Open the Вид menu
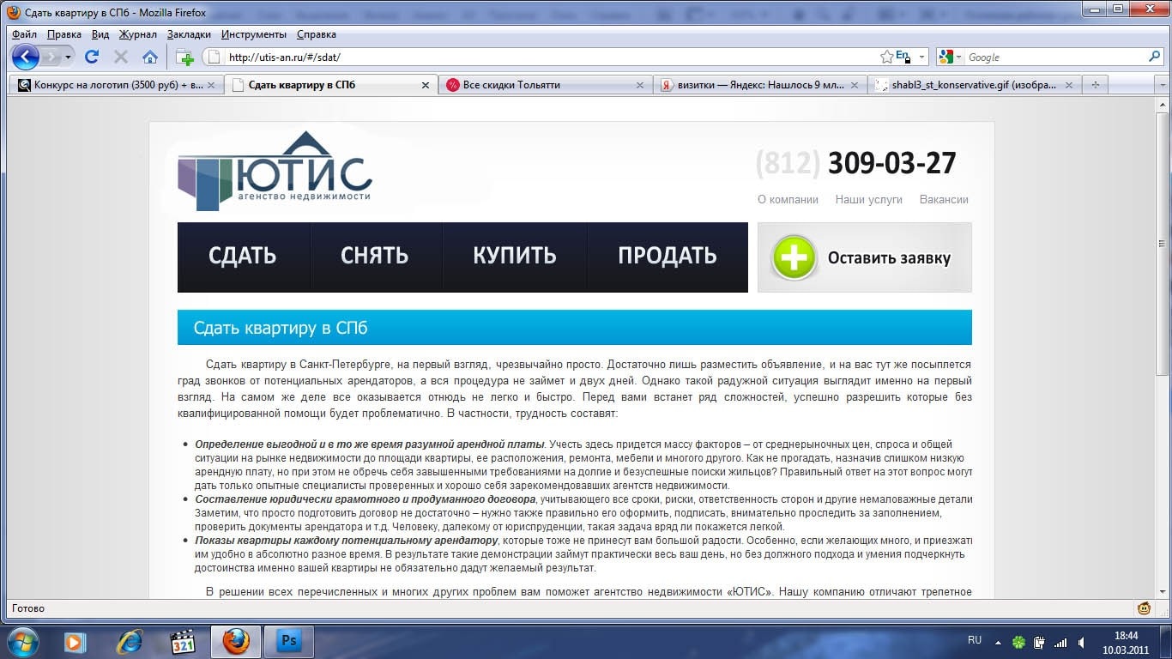 tap(100, 34)
